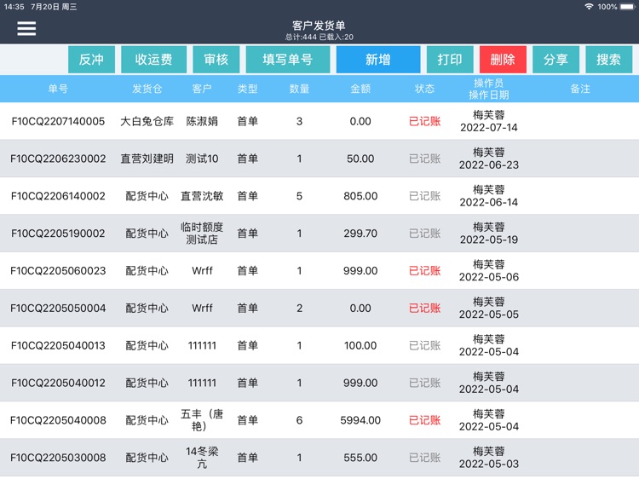
Task: Select the 客户 column header
Action: coord(202,89)
